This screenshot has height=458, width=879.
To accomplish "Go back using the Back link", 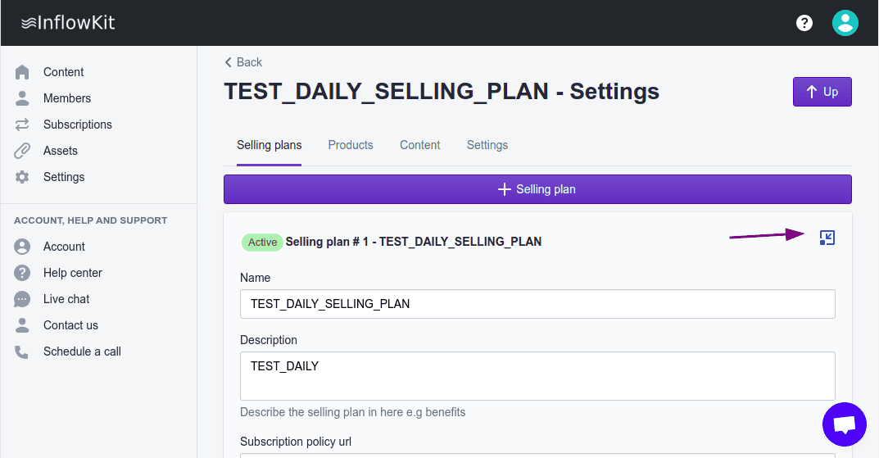I will point(243,62).
